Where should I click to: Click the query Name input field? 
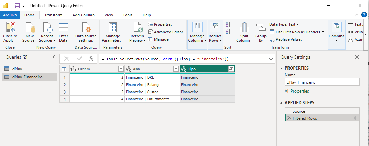click(x=322, y=82)
